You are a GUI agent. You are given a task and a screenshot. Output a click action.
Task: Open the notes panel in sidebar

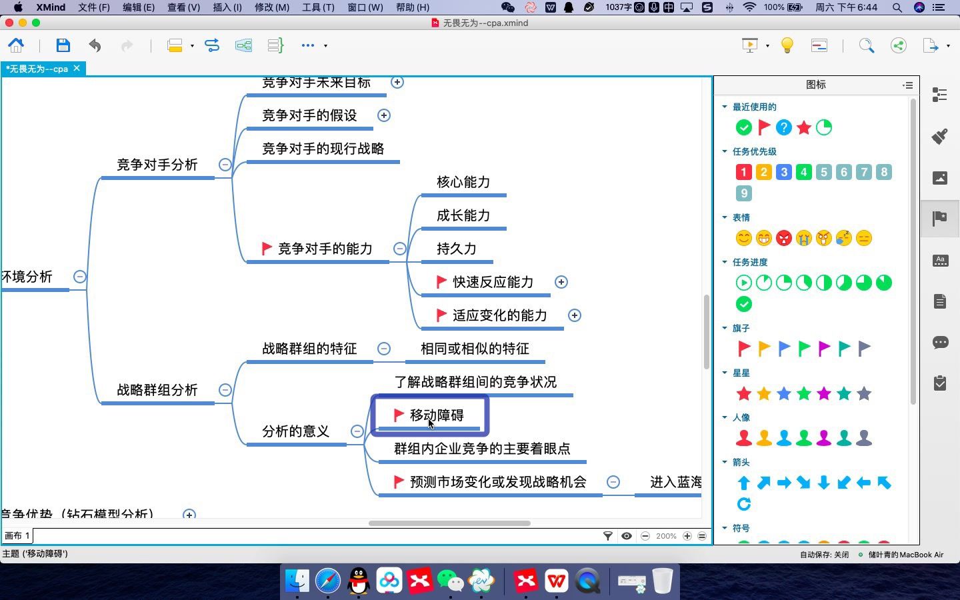[940, 301]
